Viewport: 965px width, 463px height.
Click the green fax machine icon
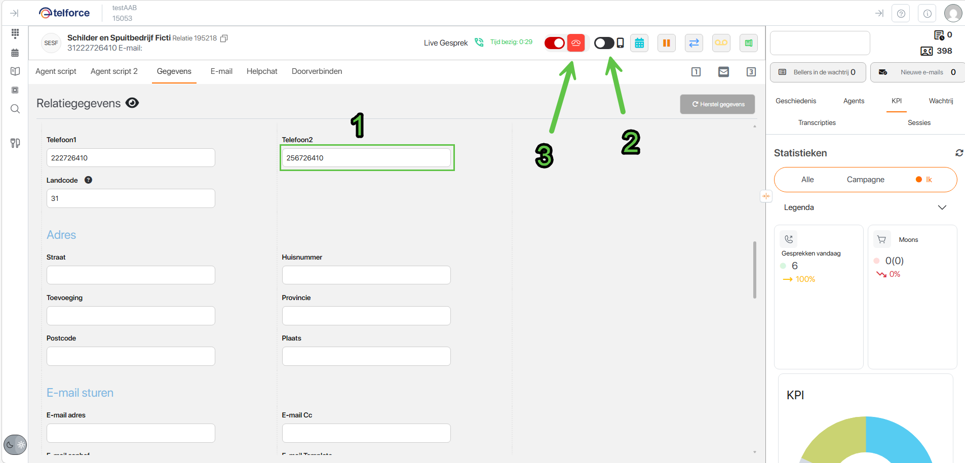(x=748, y=43)
